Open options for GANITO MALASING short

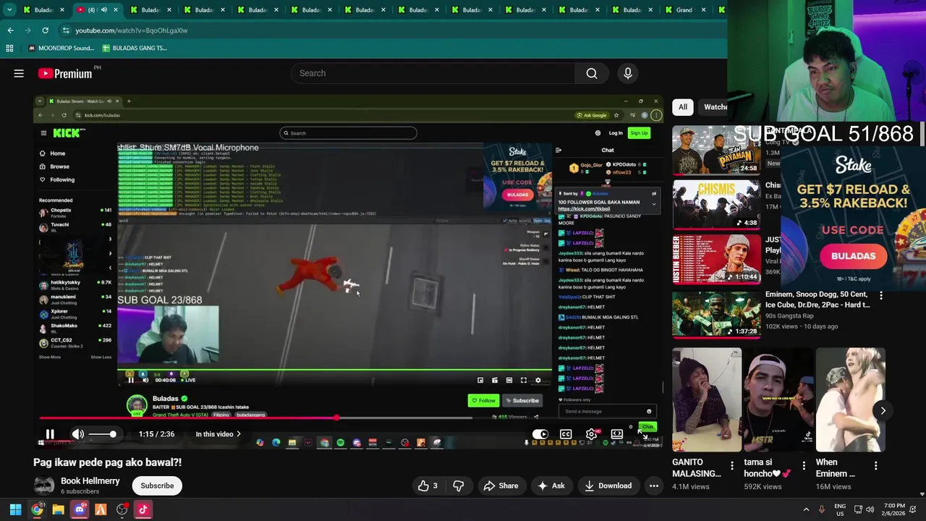[731, 465]
